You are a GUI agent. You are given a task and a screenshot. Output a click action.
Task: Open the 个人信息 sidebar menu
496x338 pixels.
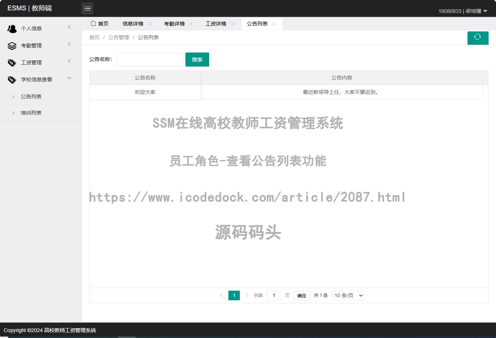point(41,28)
